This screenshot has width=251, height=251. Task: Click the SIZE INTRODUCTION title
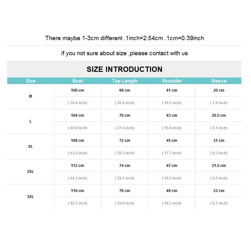[x=124, y=69]
